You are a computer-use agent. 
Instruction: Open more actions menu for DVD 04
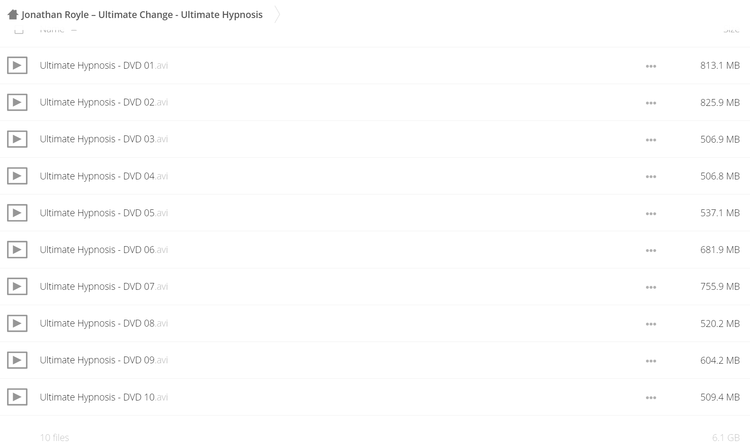tap(651, 176)
